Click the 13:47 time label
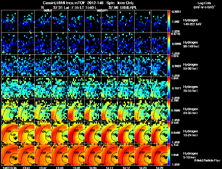Screen dimensions: 222x169 coord(43,168)
